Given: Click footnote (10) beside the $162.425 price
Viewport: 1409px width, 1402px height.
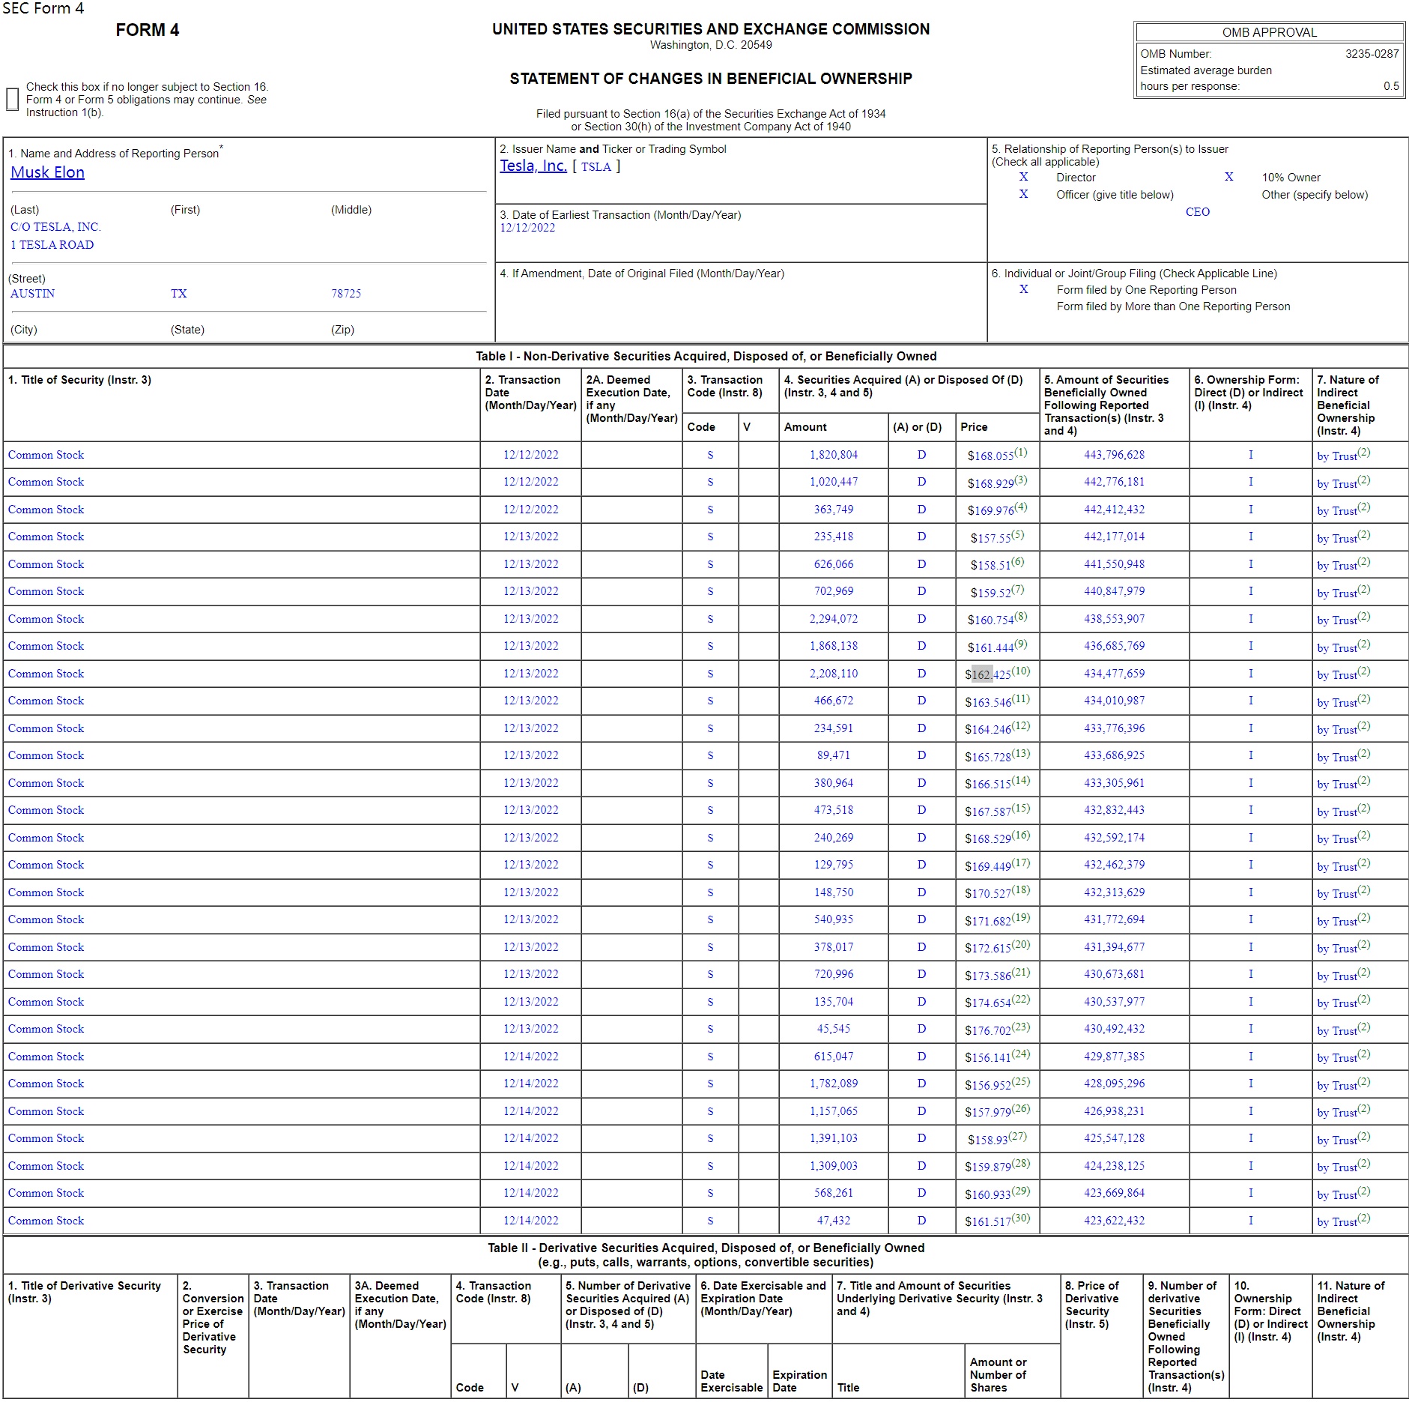Looking at the screenshot, I should 1021,671.
